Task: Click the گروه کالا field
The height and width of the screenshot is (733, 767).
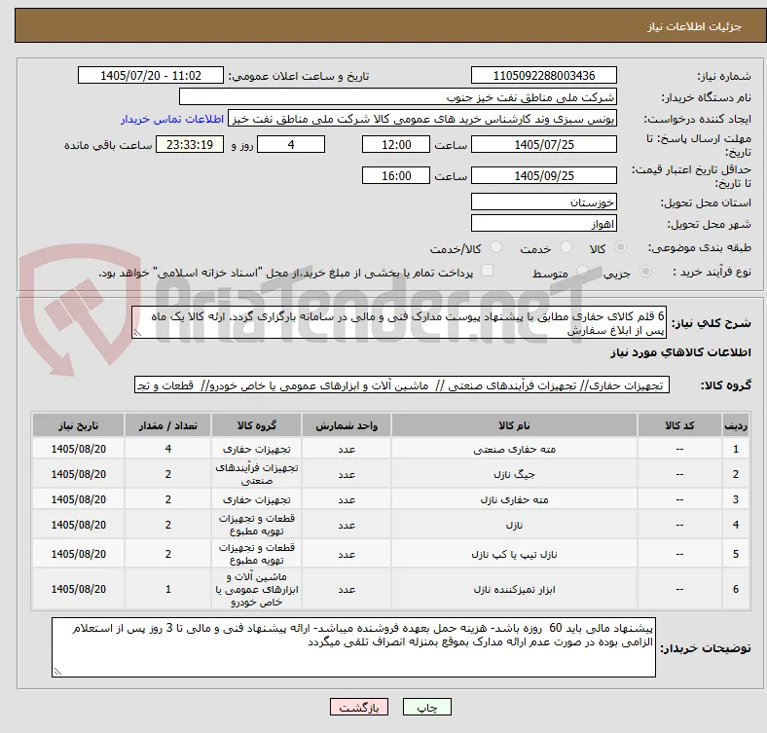Action: 401,385
